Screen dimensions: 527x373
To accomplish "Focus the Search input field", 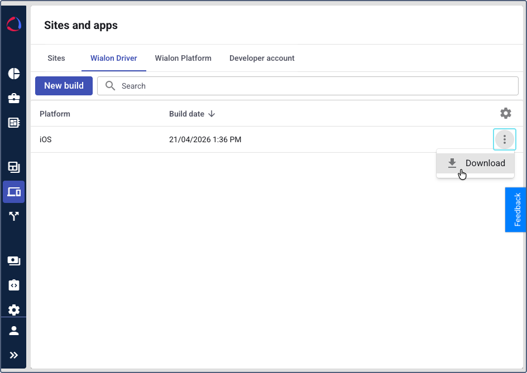I will point(308,86).
